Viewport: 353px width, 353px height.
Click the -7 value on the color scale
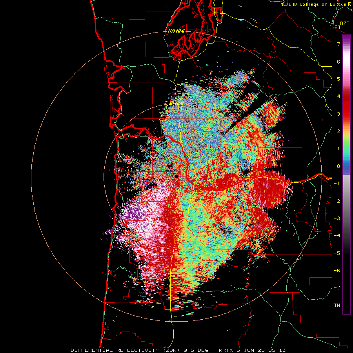point(337,288)
